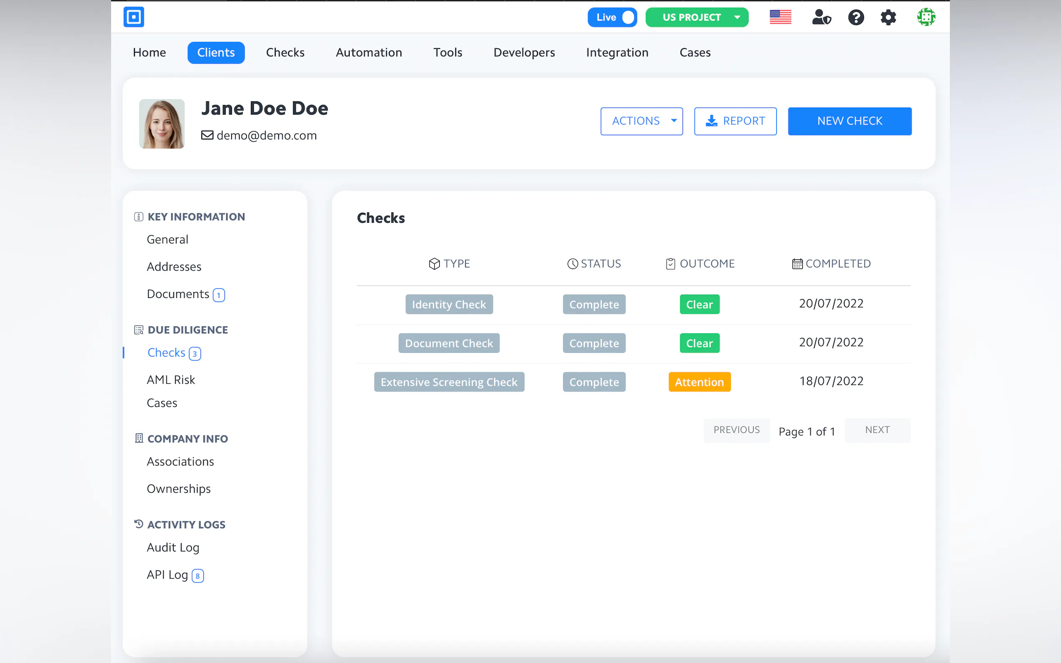Click the NEW CHECK button
The width and height of the screenshot is (1061, 663).
coord(850,121)
